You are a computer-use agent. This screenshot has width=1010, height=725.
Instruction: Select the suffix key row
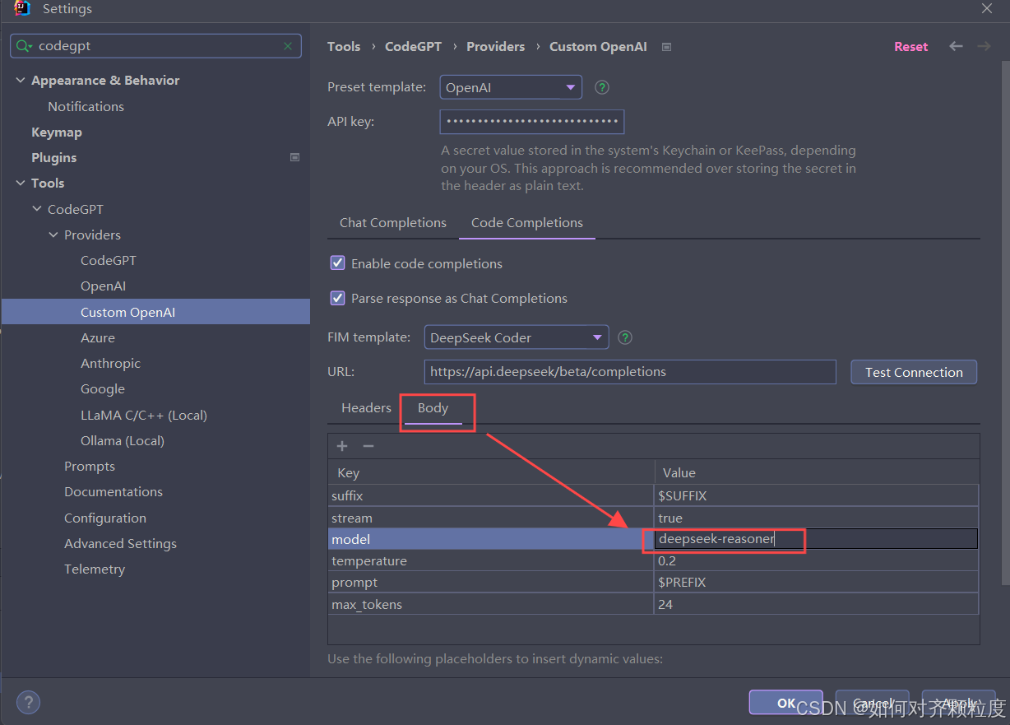click(x=491, y=495)
